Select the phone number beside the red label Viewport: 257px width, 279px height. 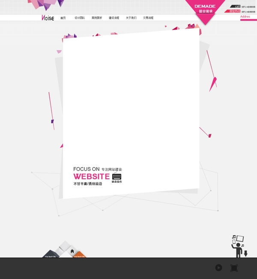pyautogui.click(x=248, y=12)
